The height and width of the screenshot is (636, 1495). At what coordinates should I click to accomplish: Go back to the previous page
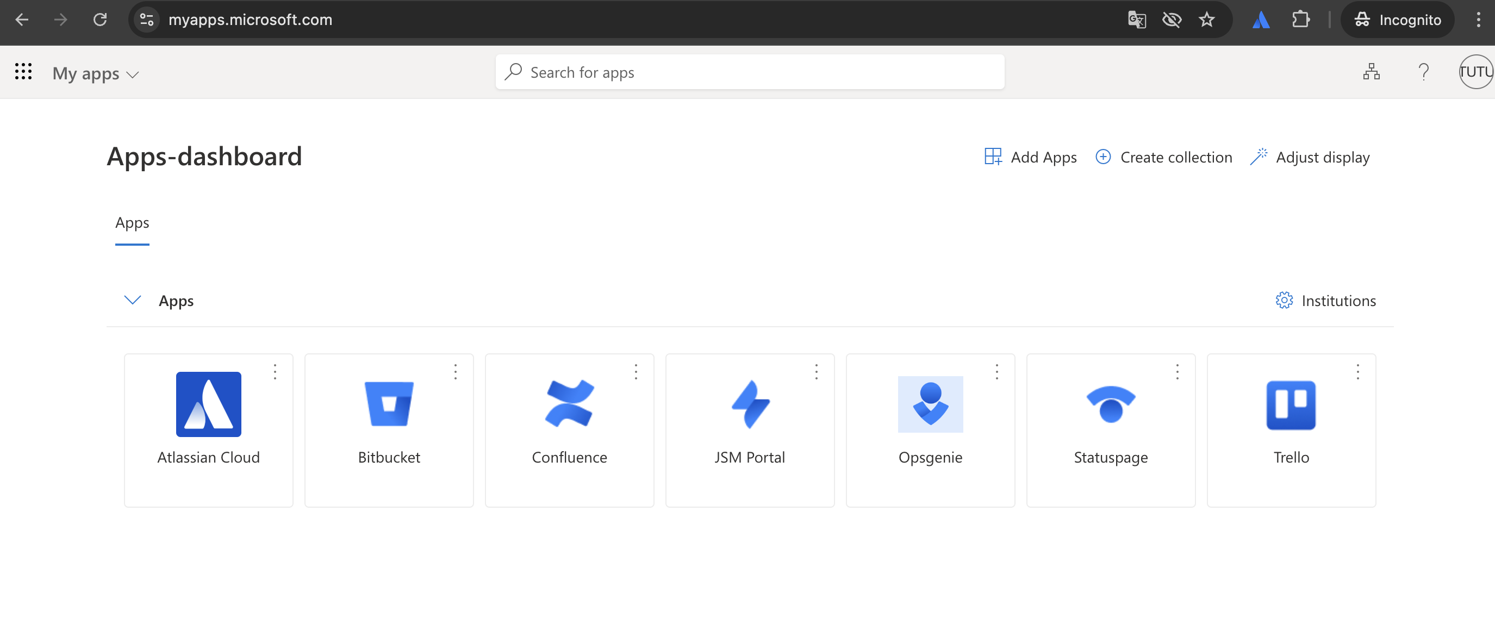click(x=22, y=20)
